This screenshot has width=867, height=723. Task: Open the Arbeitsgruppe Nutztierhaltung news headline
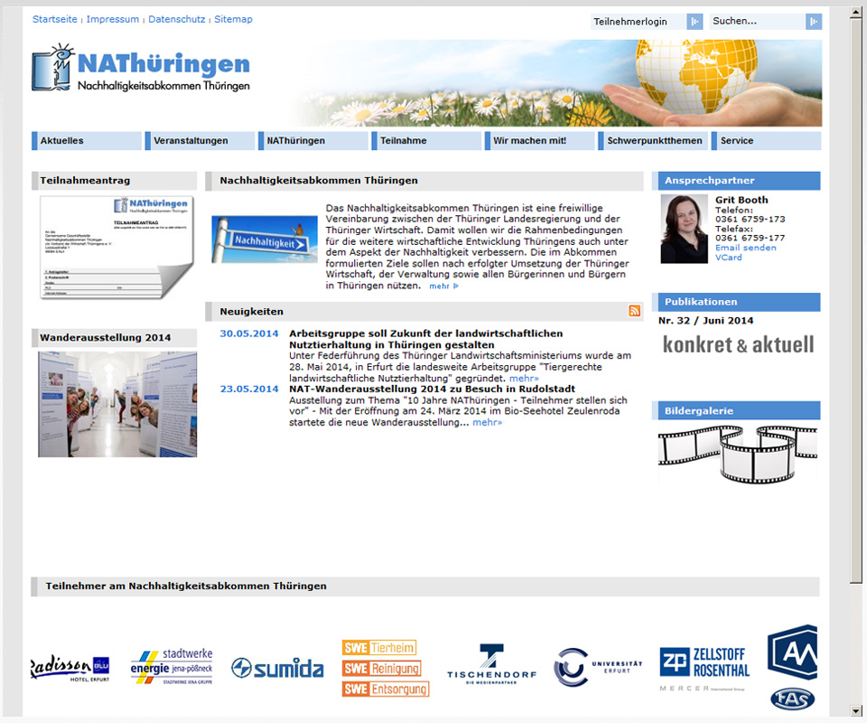coord(425,339)
